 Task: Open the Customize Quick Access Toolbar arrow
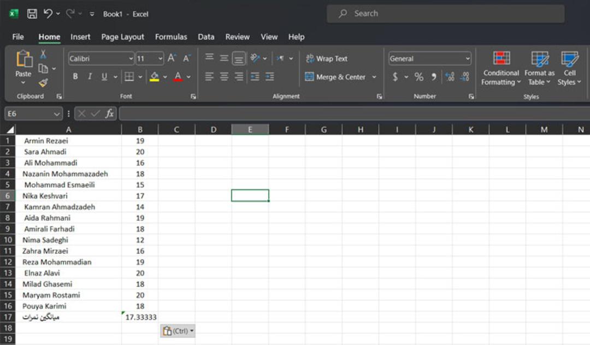tap(92, 14)
